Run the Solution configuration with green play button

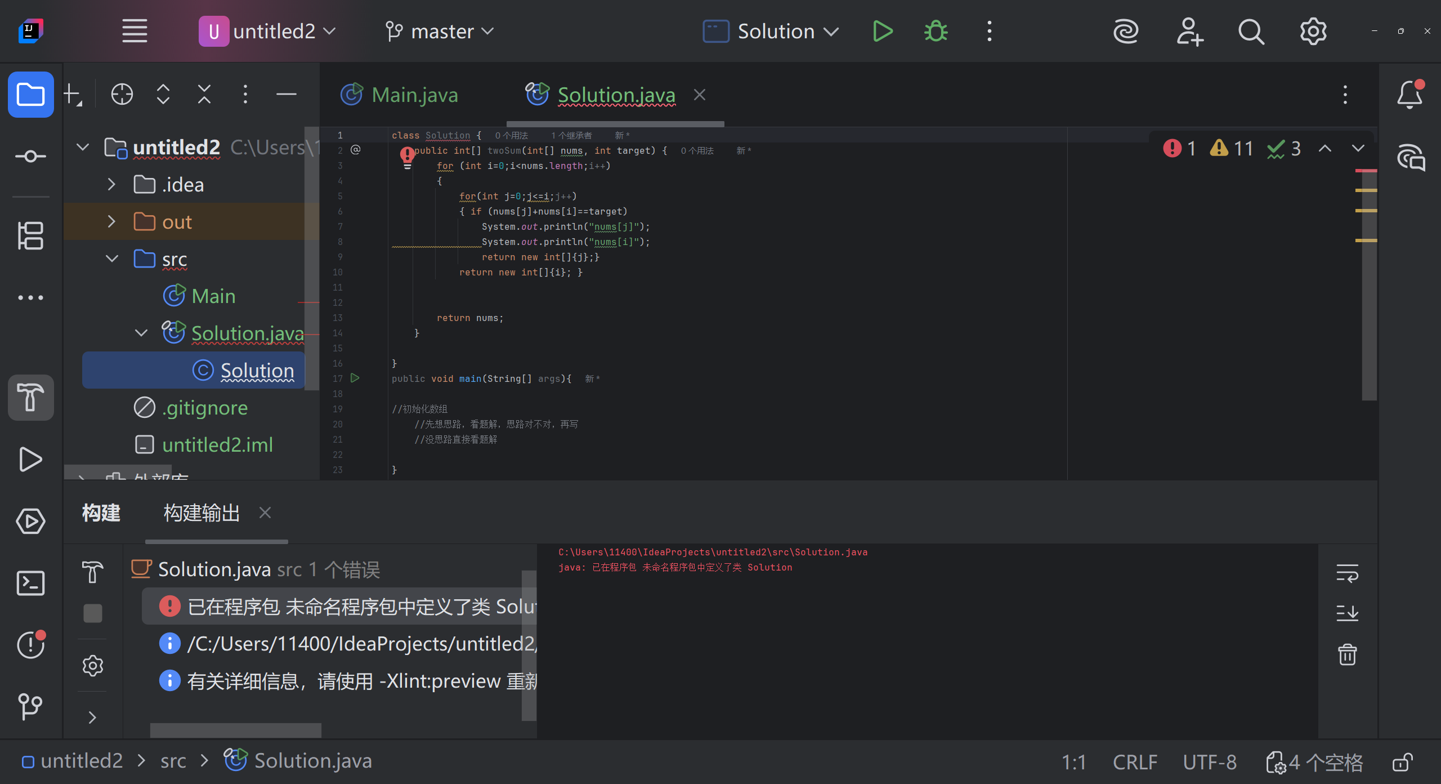[882, 32]
